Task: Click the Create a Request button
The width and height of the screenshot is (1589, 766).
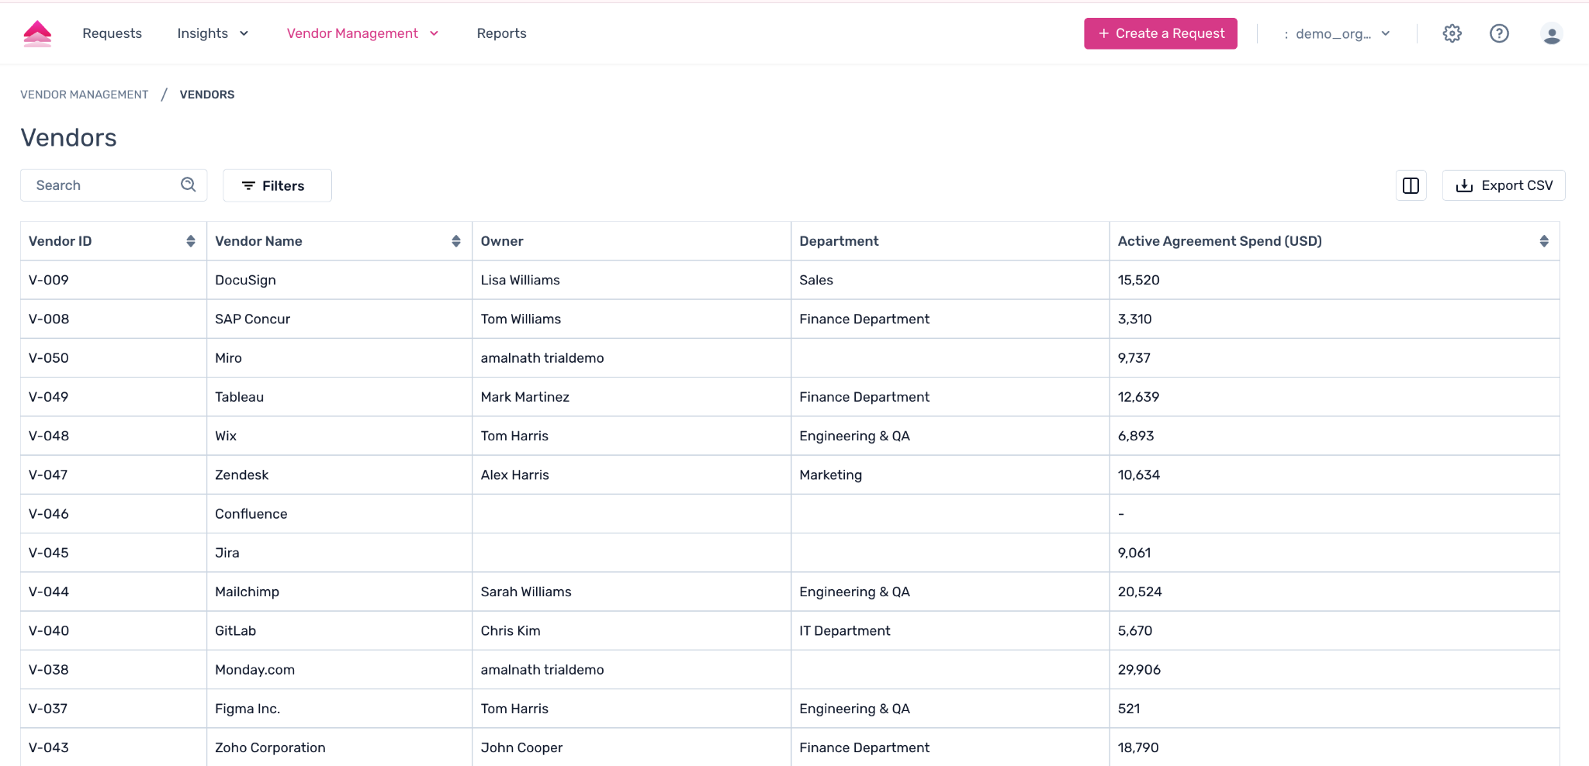Action: 1160,33
